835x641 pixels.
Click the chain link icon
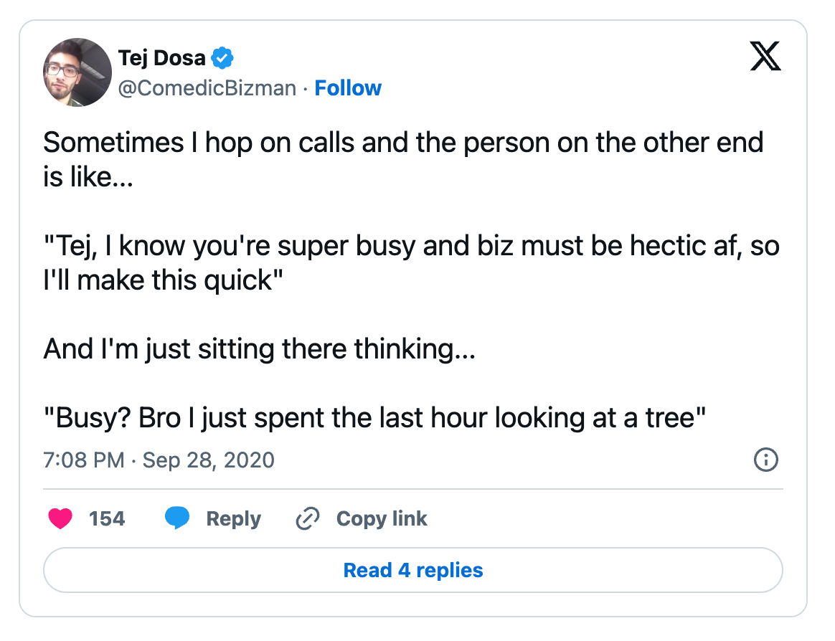coord(308,518)
